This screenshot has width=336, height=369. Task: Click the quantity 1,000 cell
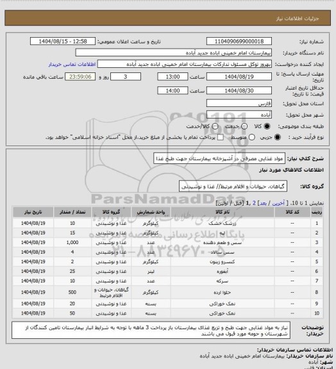72,242
